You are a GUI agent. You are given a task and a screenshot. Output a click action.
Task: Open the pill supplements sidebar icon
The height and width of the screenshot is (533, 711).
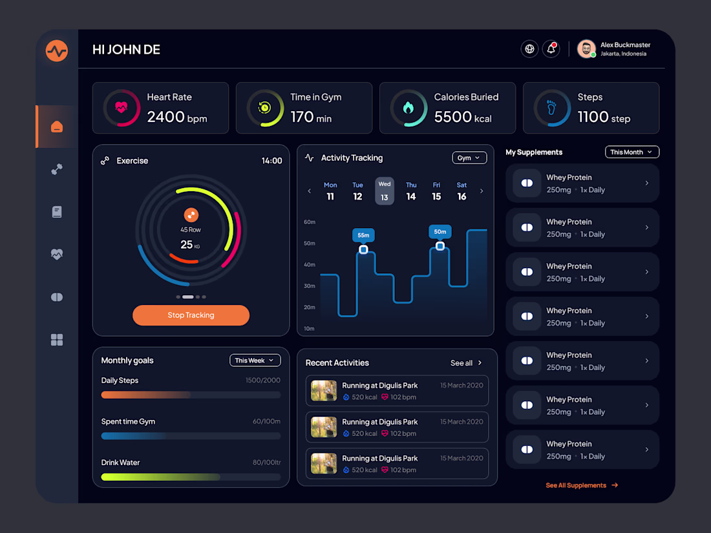57,297
